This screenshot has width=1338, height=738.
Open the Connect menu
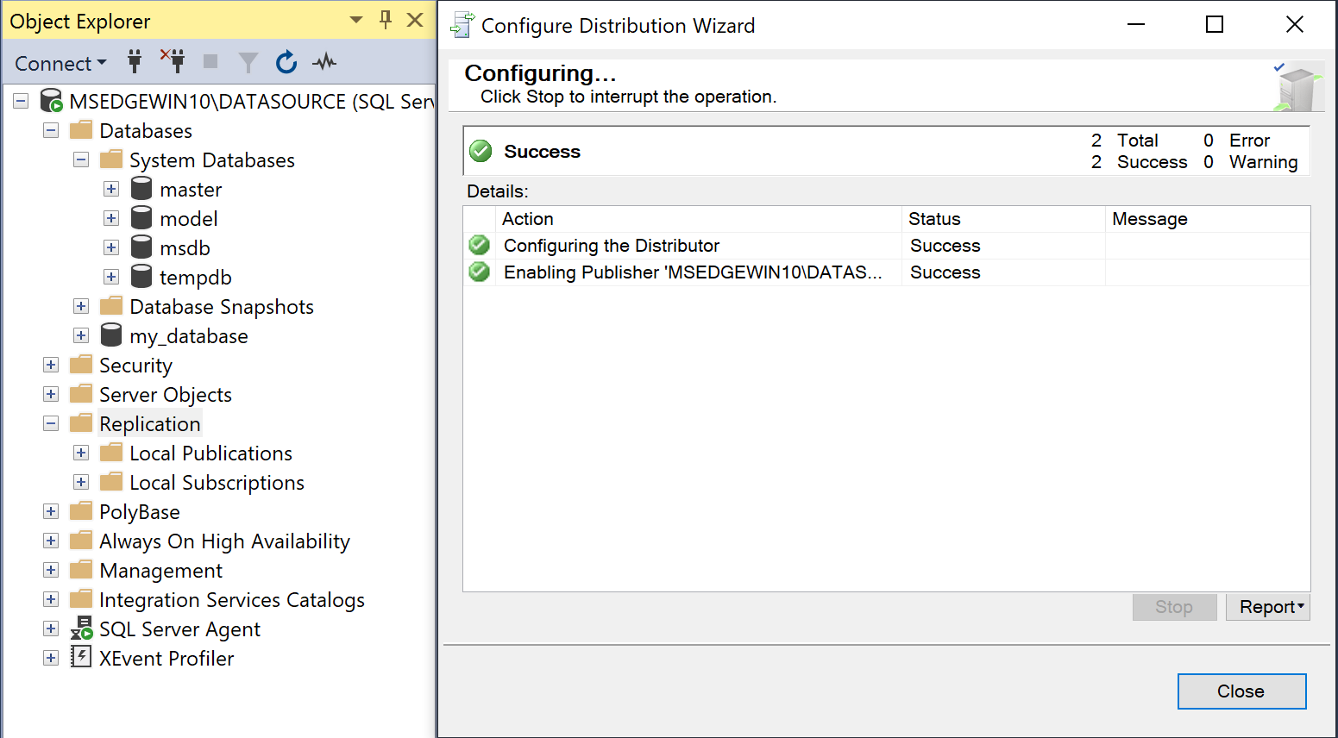[58, 61]
